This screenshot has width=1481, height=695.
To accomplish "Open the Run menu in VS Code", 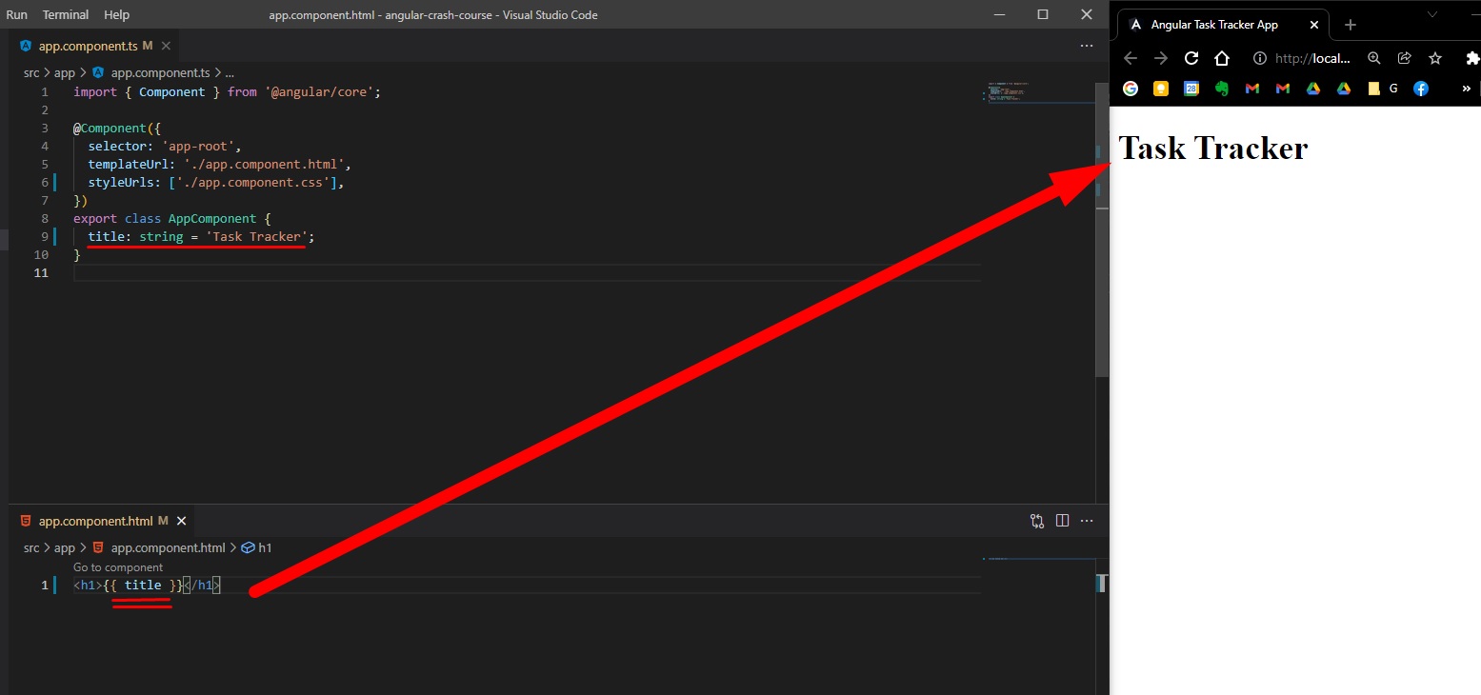I will 16,15.
